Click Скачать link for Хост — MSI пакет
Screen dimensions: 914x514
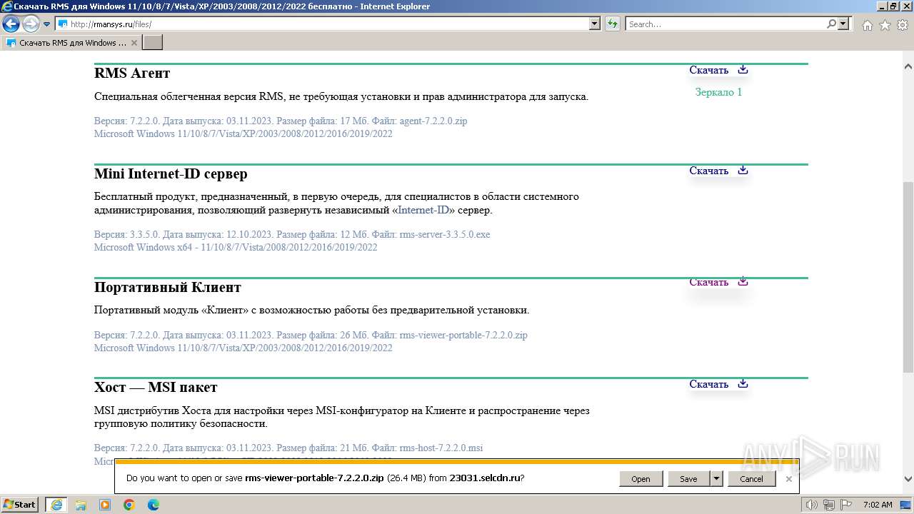click(x=708, y=384)
